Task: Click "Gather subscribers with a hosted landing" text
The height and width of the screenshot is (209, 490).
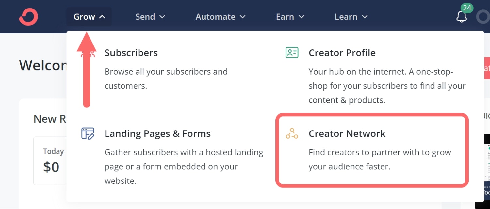Action: coord(184,152)
